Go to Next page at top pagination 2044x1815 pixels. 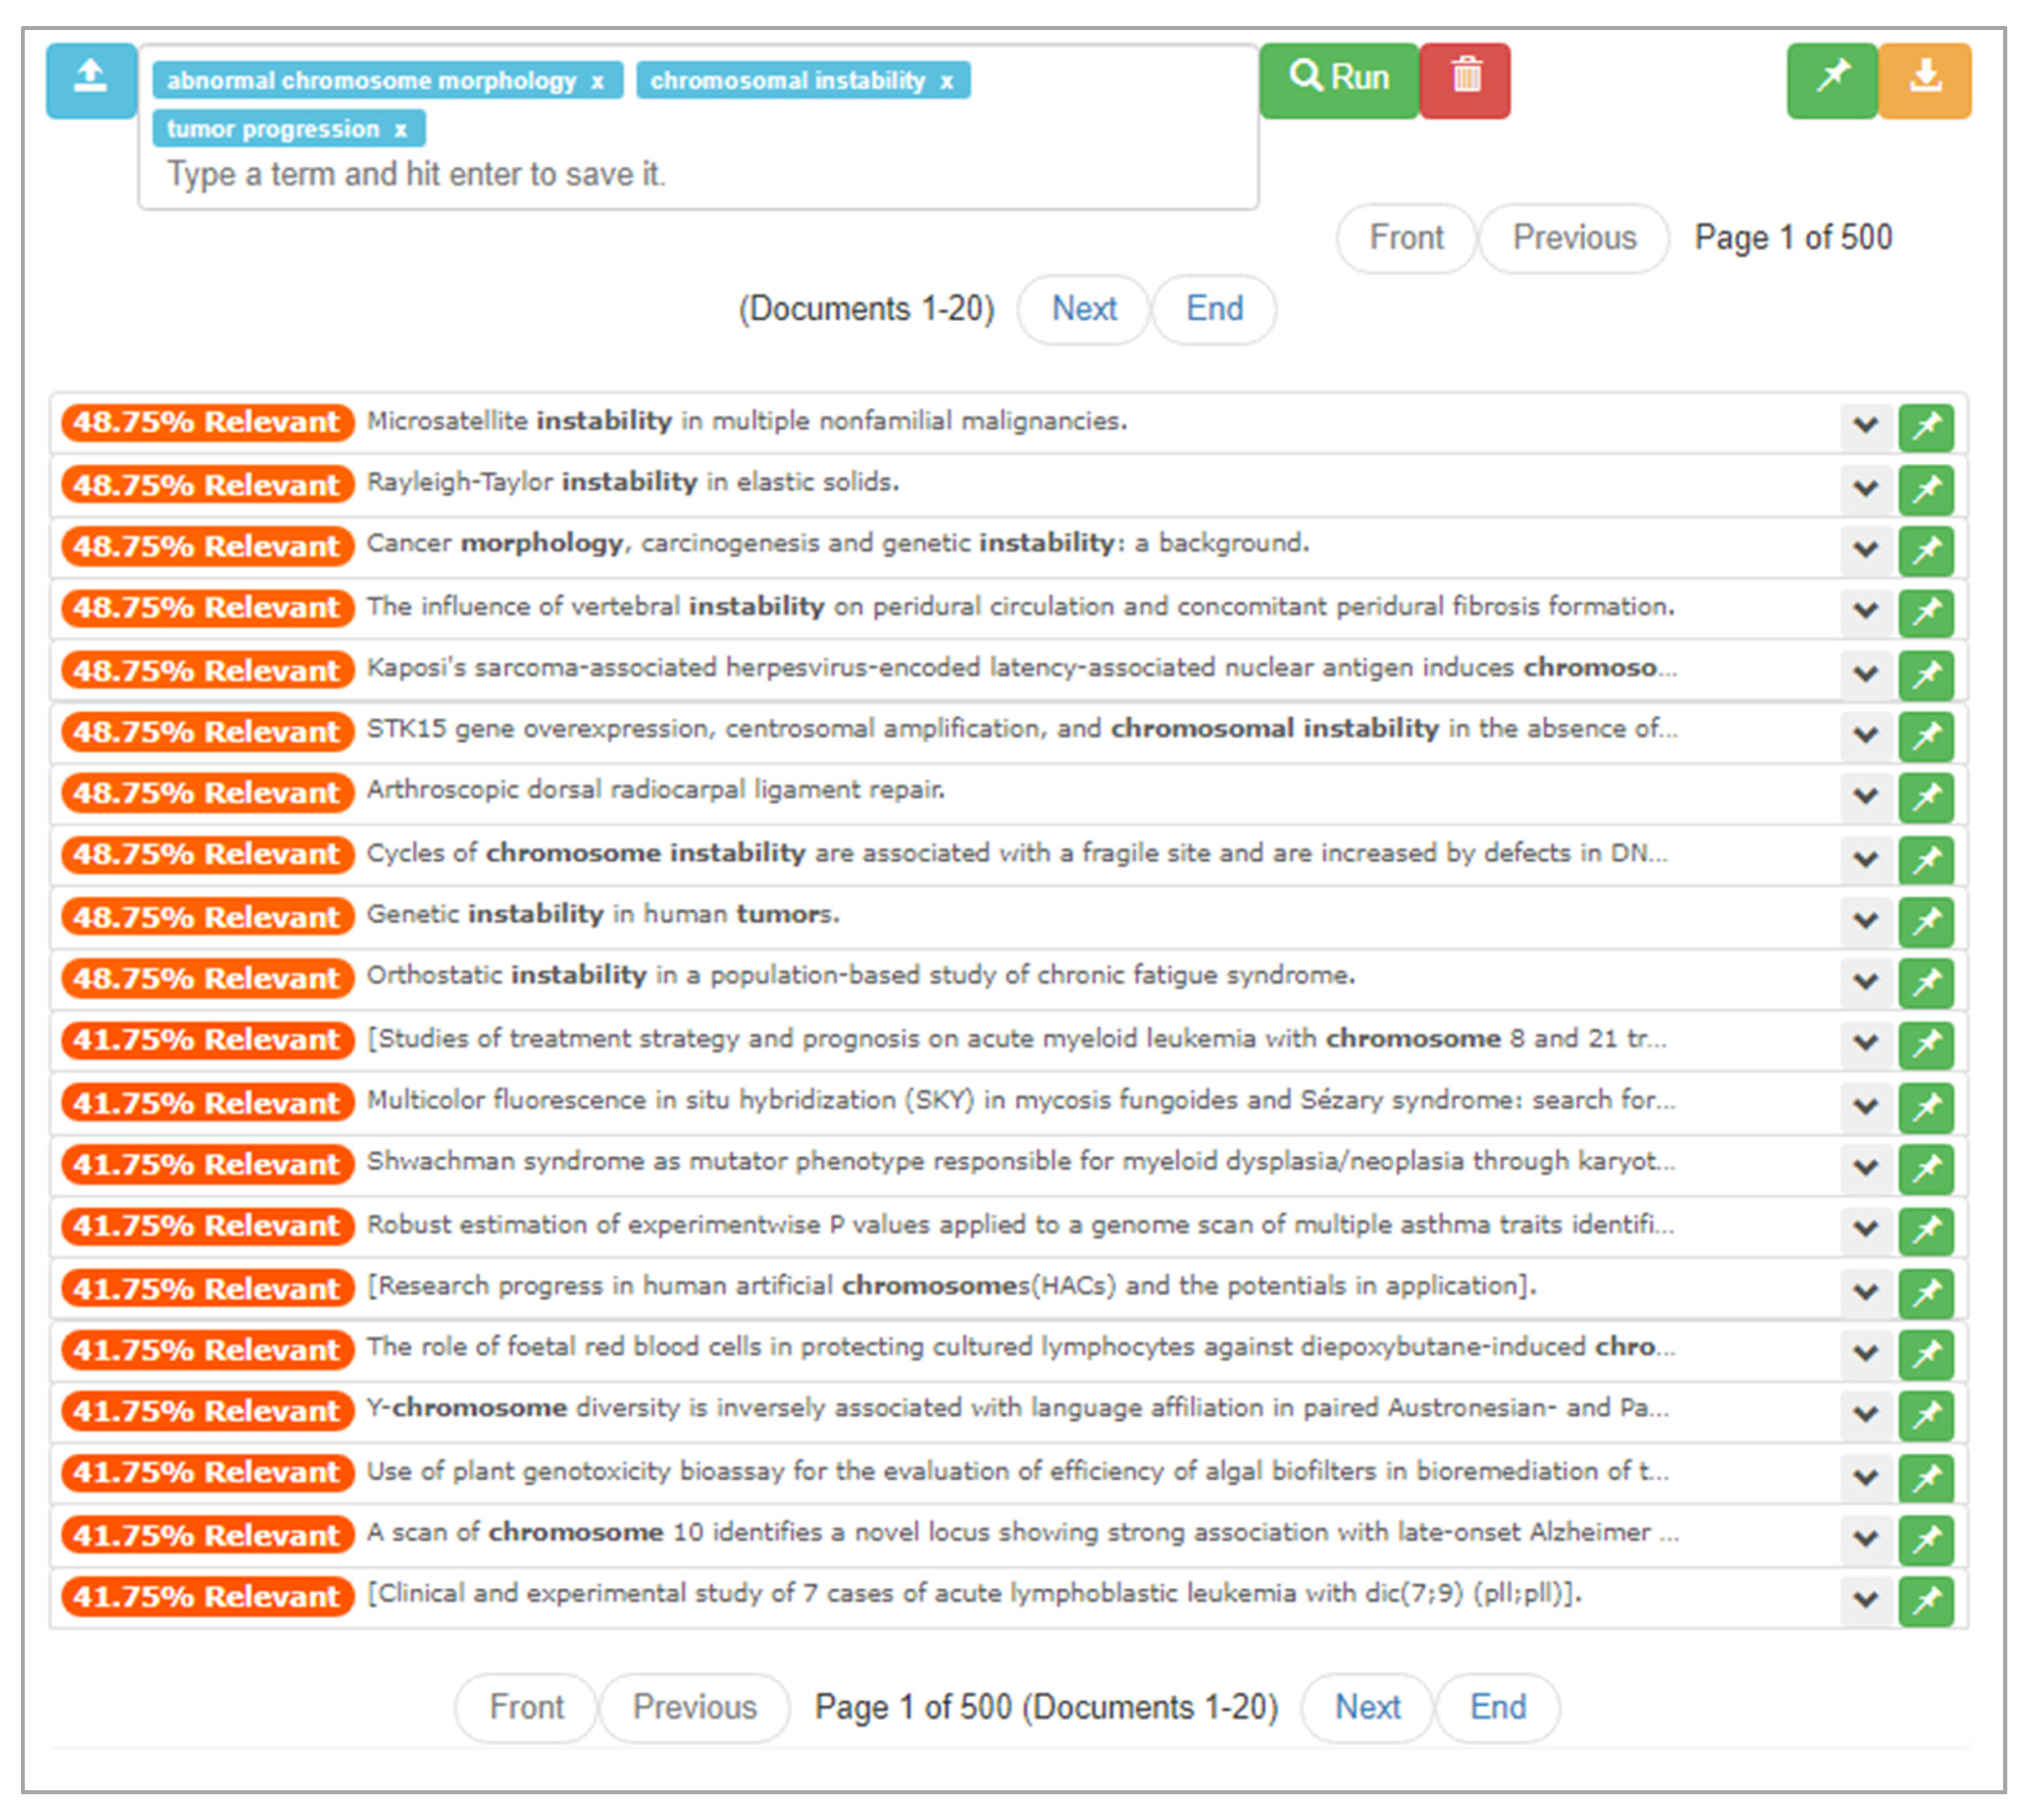click(1083, 309)
